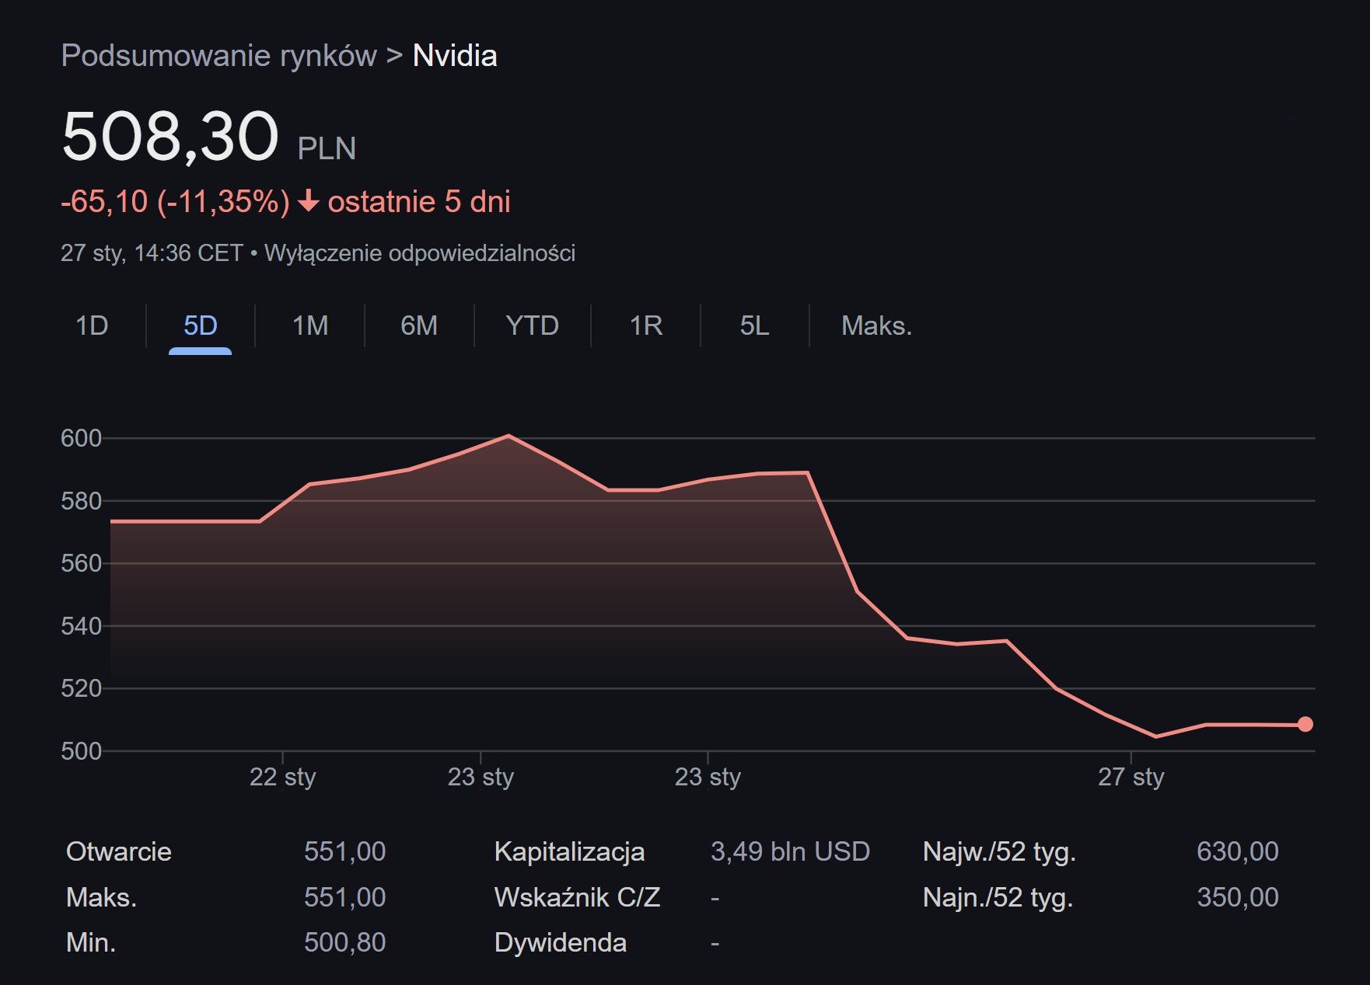Image resolution: width=1370 pixels, height=985 pixels.
Task: Switch to the 1D range tab
Action: click(x=92, y=325)
